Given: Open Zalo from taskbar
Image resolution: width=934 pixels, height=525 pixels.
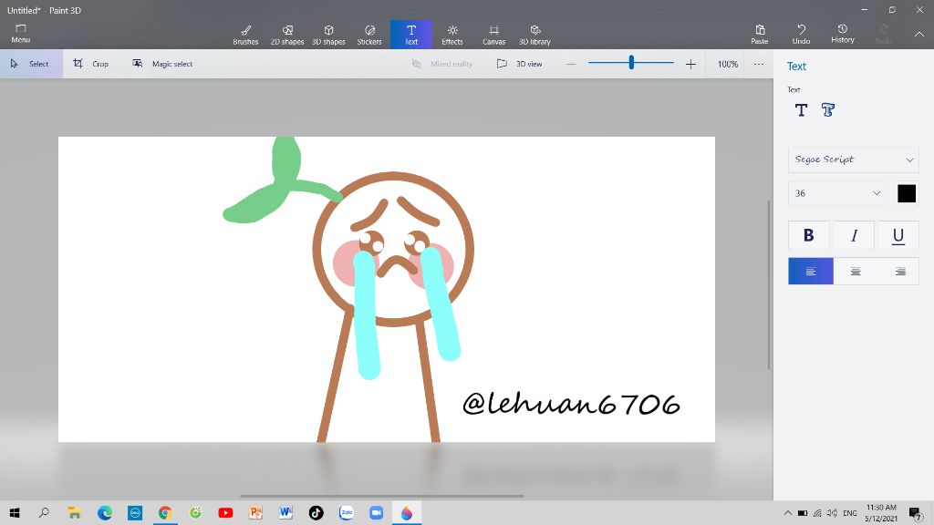Looking at the screenshot, I should click(x=346, y=512).
